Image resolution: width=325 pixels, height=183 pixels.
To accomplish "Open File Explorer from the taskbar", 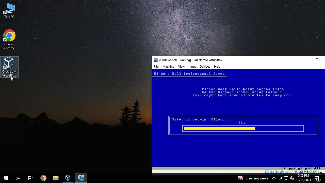I will [56, 178].
